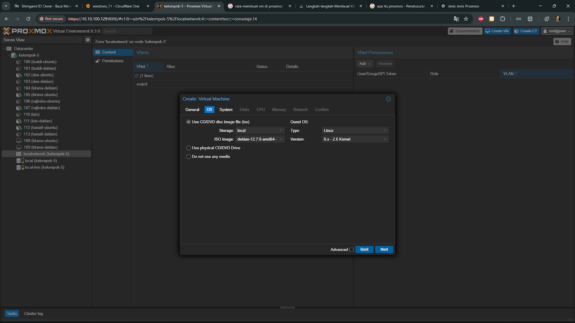
Task: Click the local storage icon (kelompok-5)
Action: [x=20, y=160]
